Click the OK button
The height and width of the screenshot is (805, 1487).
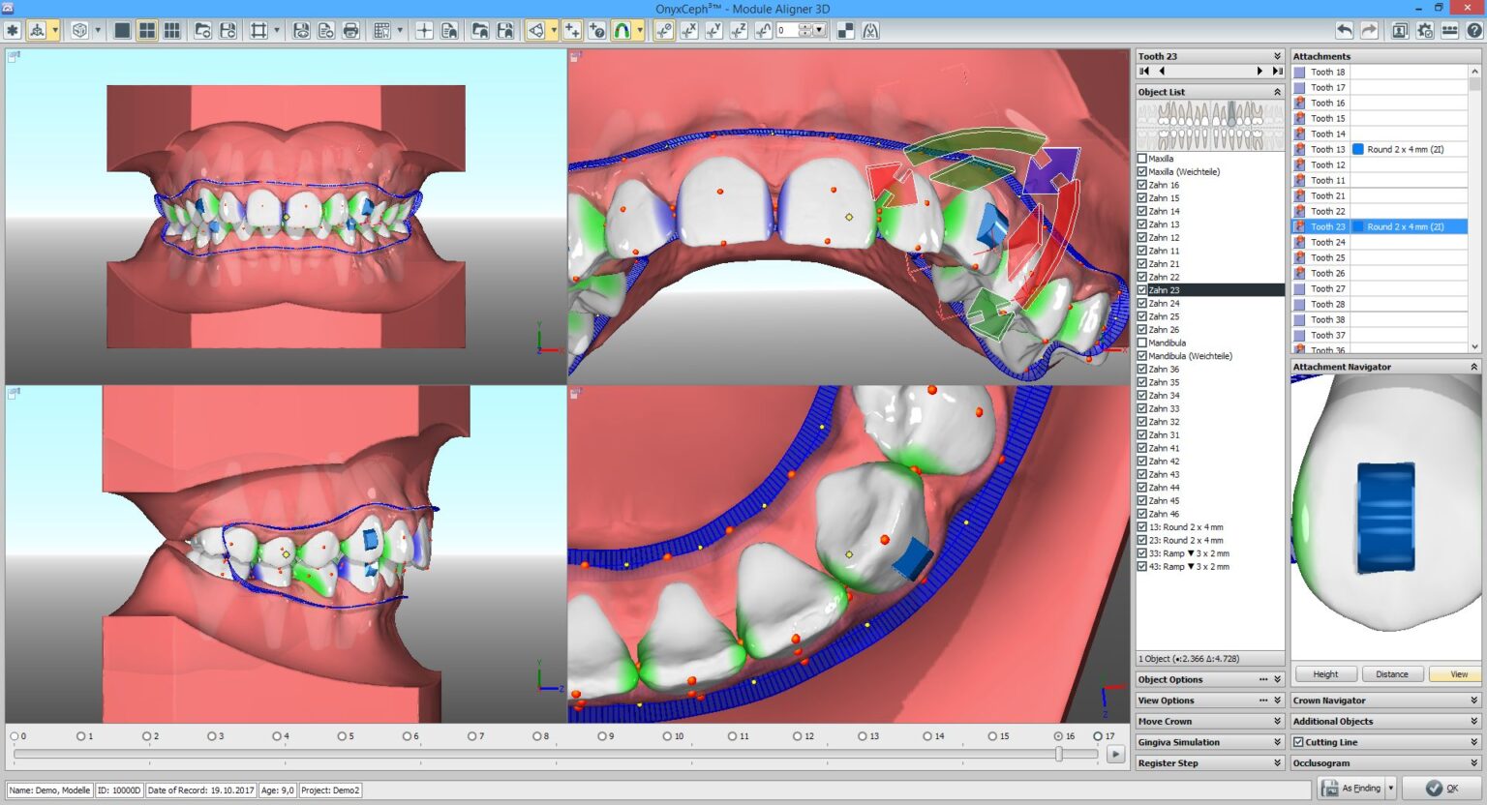click(1440, 788)
